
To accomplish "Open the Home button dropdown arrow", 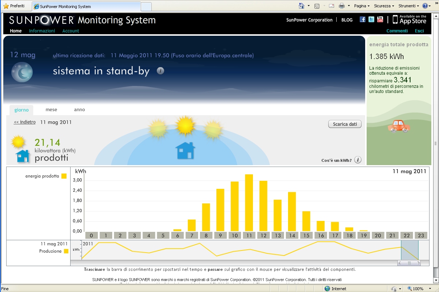I will tap(309, 6).
